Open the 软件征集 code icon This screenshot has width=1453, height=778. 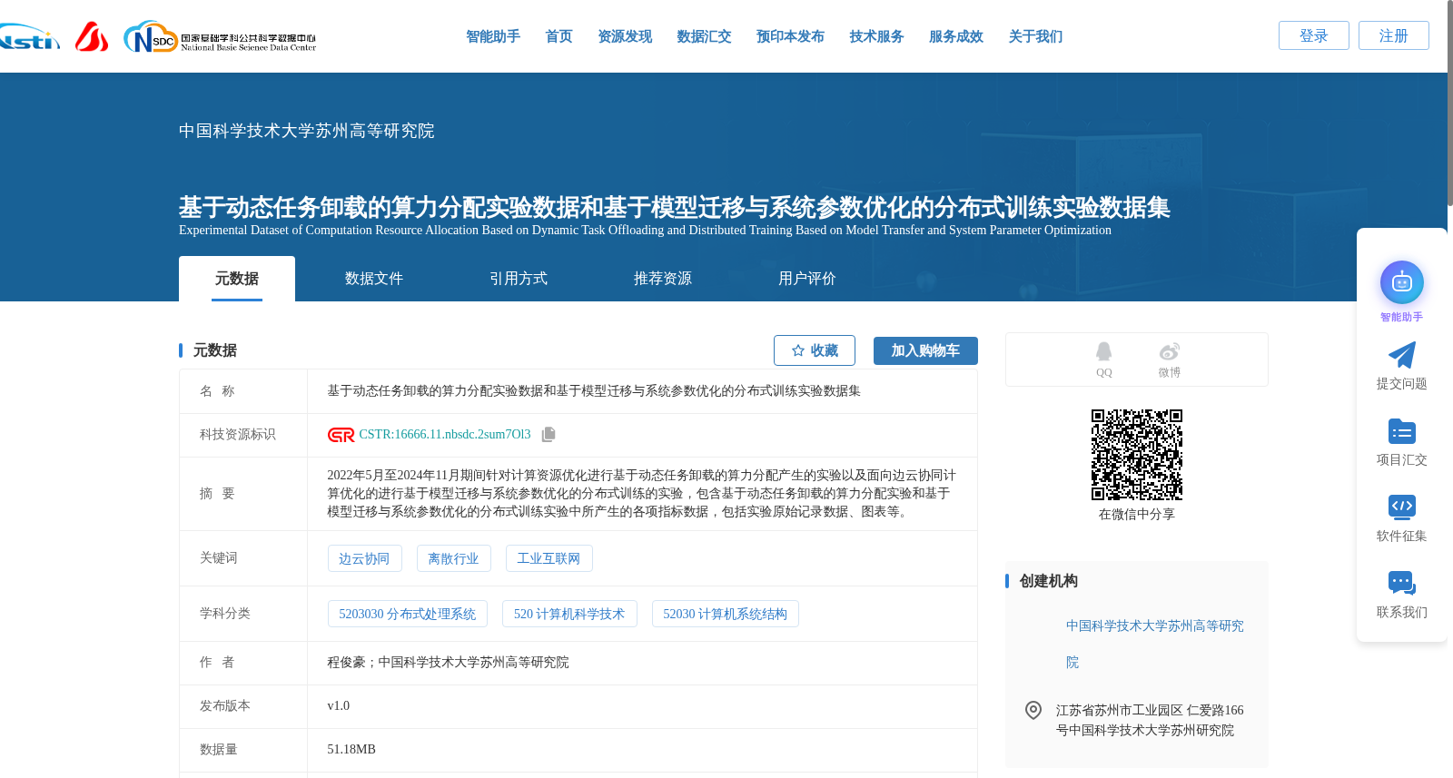[x=1402, y=507]
